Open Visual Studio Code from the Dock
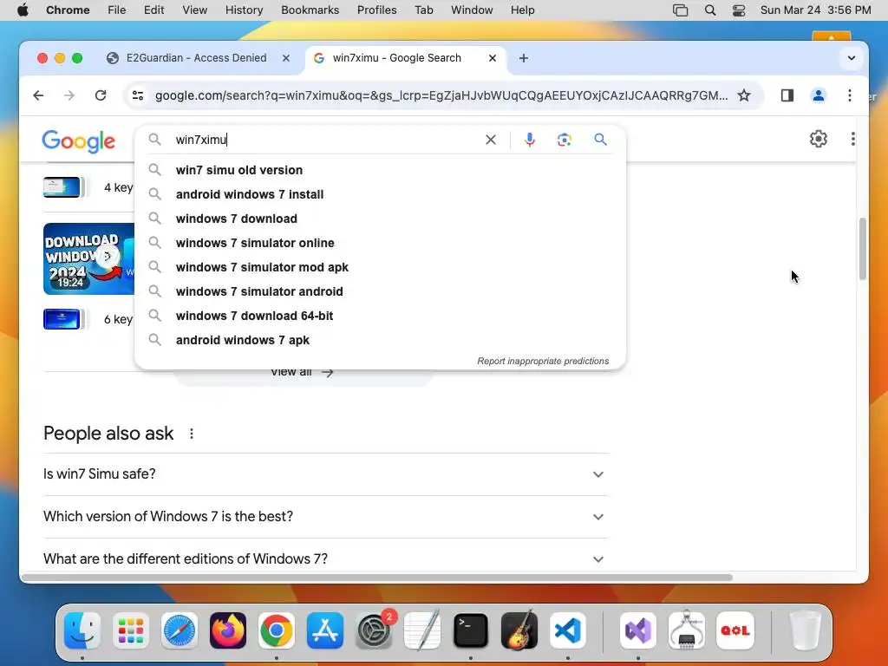This screenshot has height=666, width=888. [x=568, y=630]
